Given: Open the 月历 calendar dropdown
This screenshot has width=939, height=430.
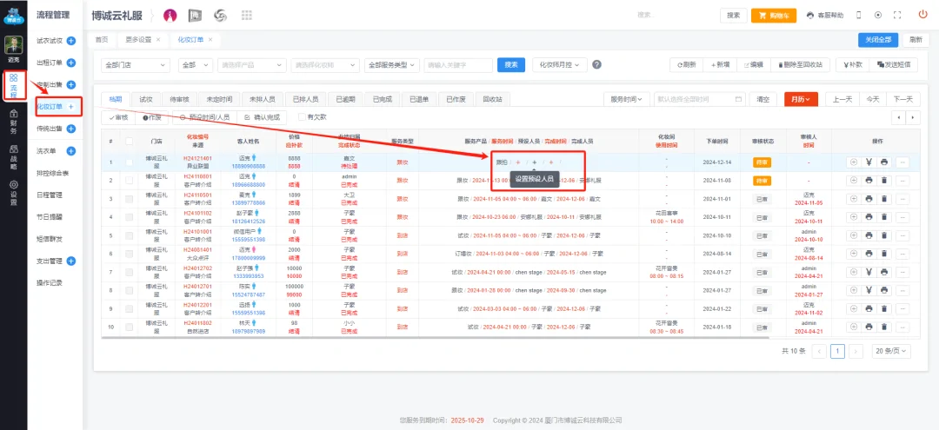Looking at the screenshot, I should (801, 99).
